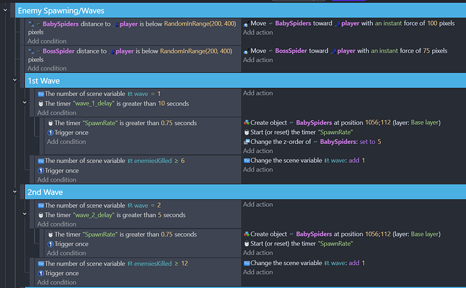
Task: Click the distance icon in the BossSpider condition
Action: tap(31, 51)
